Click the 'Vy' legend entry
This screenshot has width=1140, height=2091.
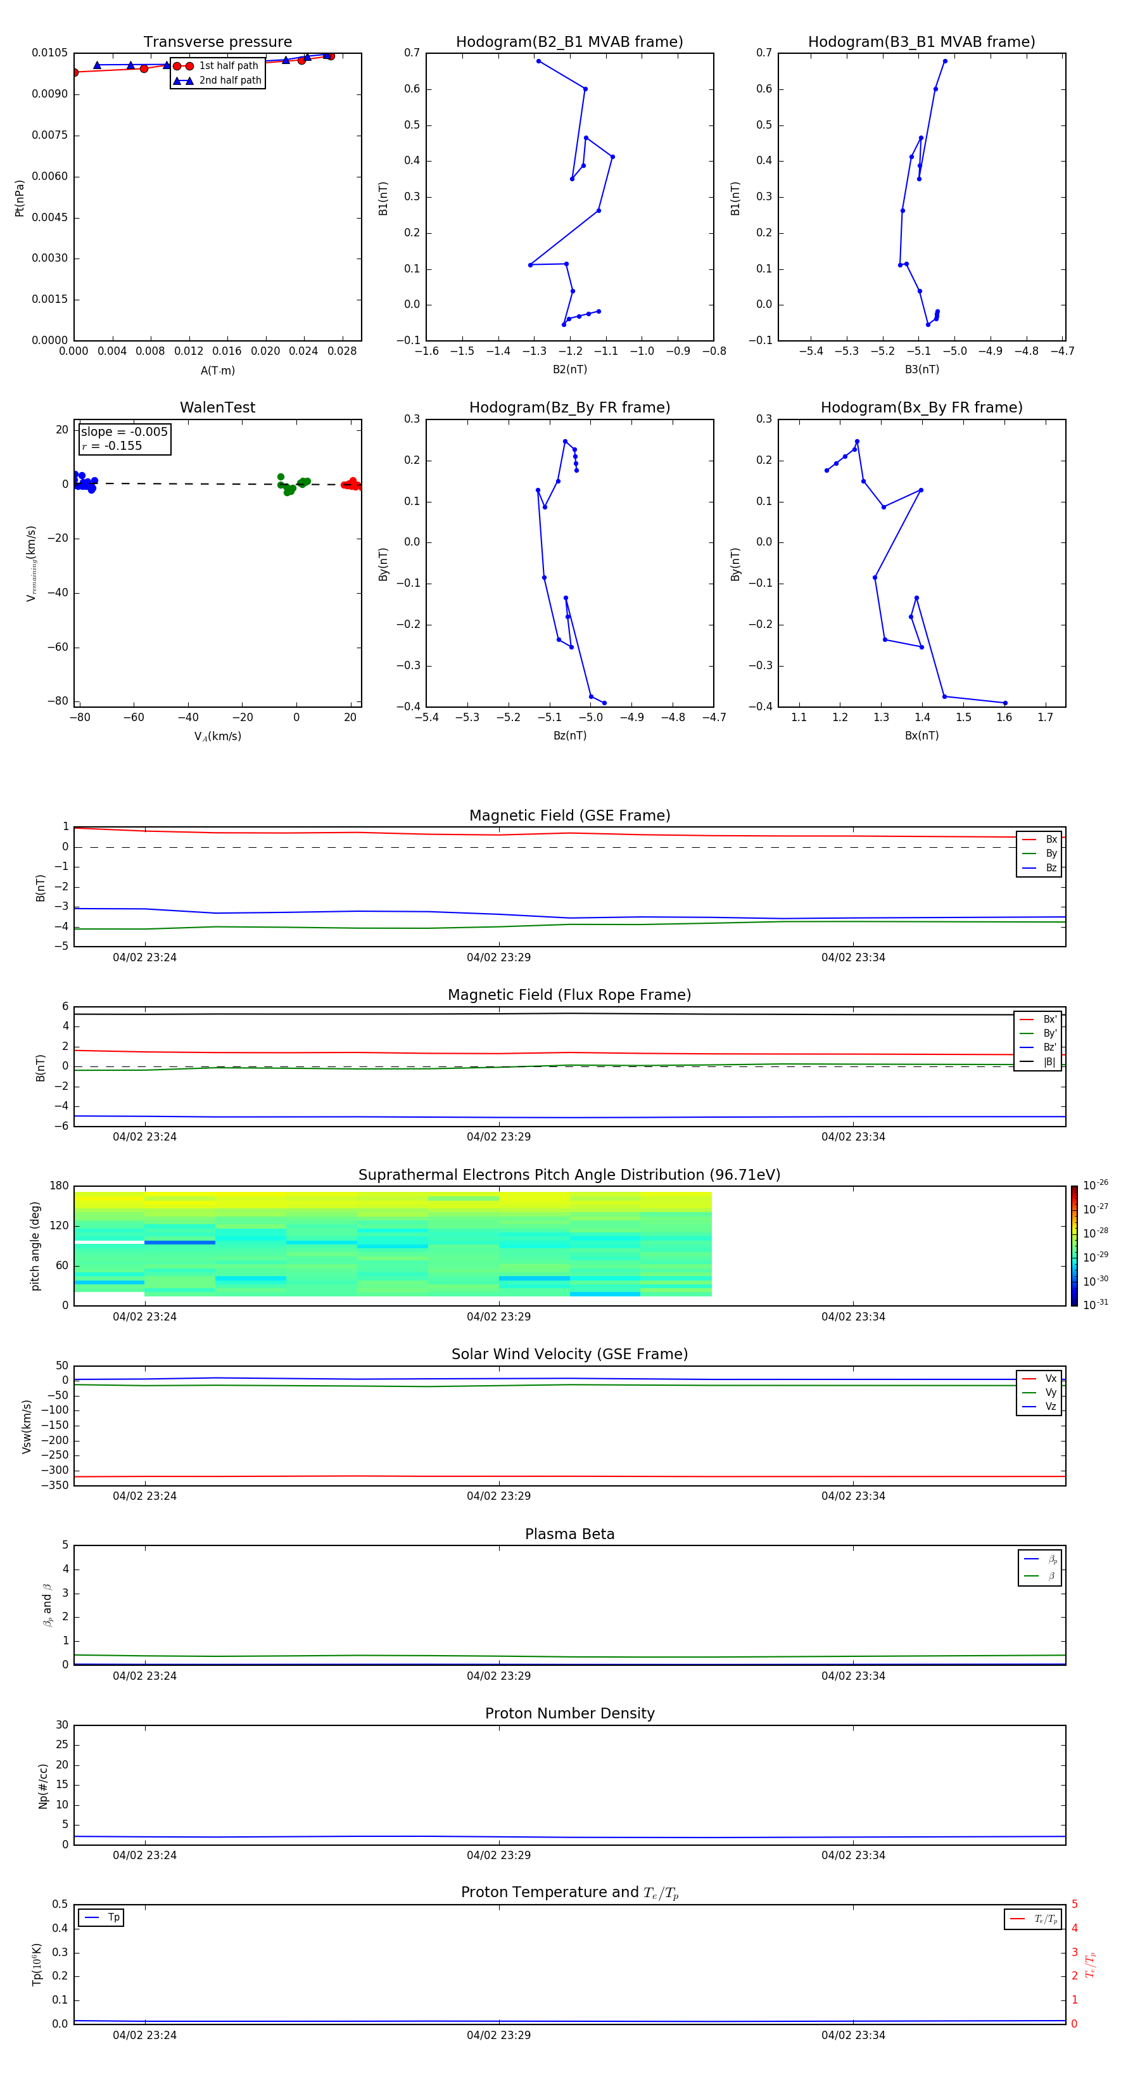point(1039,1392)
